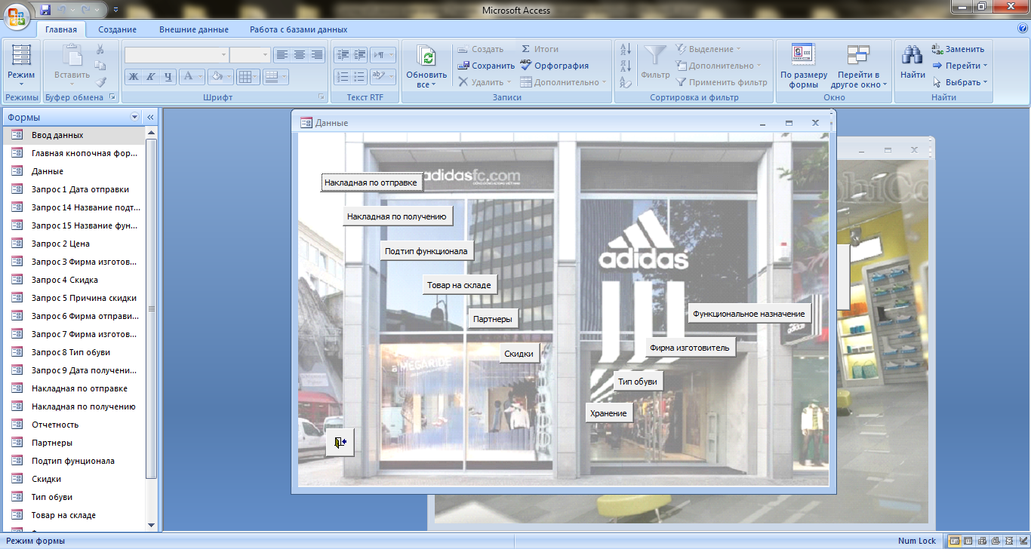Click the Help question mark icon
The image size is (1031, 549).
[1023, 29]
